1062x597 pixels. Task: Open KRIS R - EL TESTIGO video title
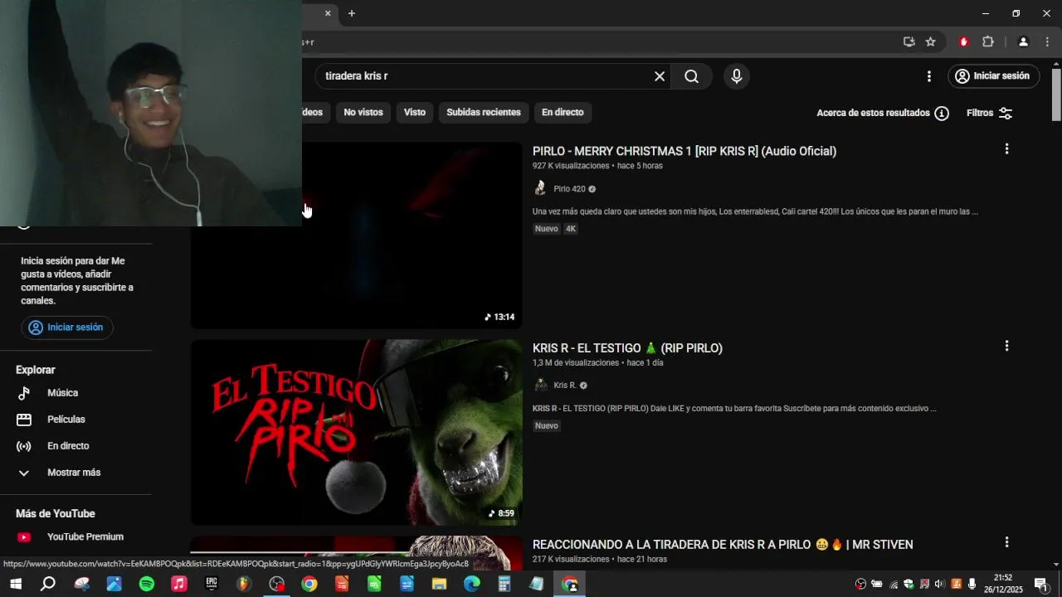pyautogui.click(x=627, y=348)
